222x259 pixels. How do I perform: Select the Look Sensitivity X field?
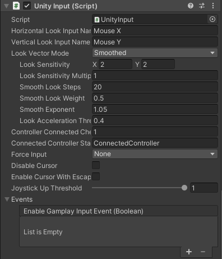coord(115,65)
